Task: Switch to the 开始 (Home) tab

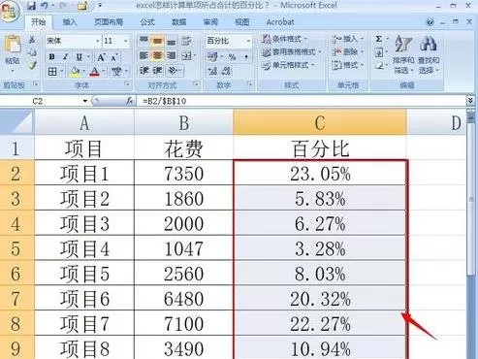Action: (38, 22)
